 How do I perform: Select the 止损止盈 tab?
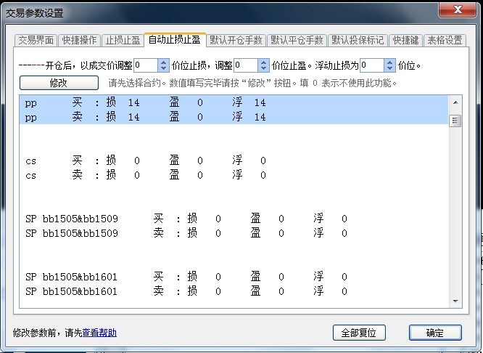[123, 40]
